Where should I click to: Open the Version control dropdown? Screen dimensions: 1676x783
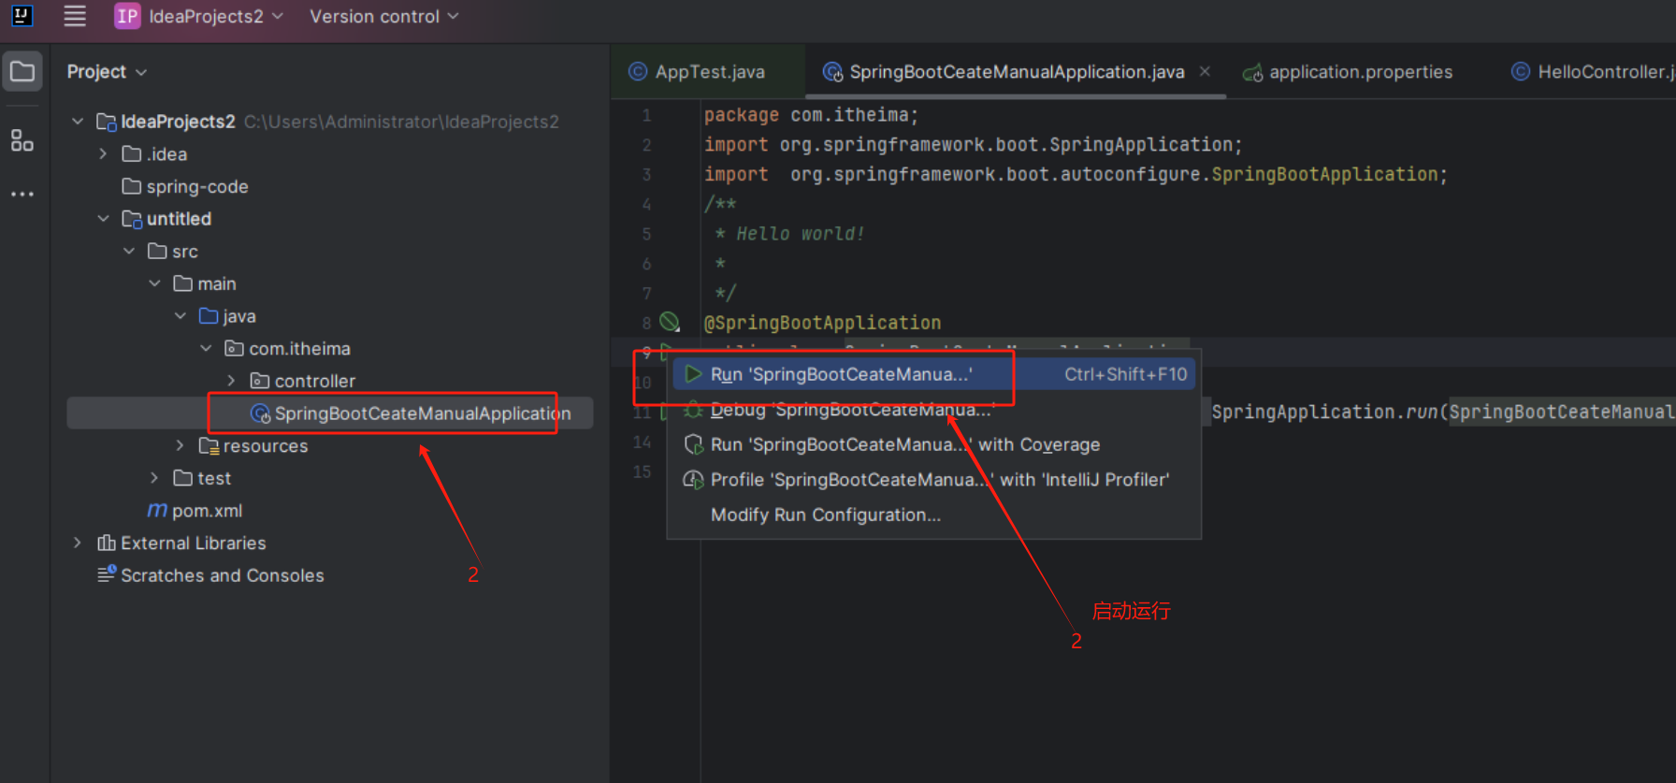pos(383,16)
